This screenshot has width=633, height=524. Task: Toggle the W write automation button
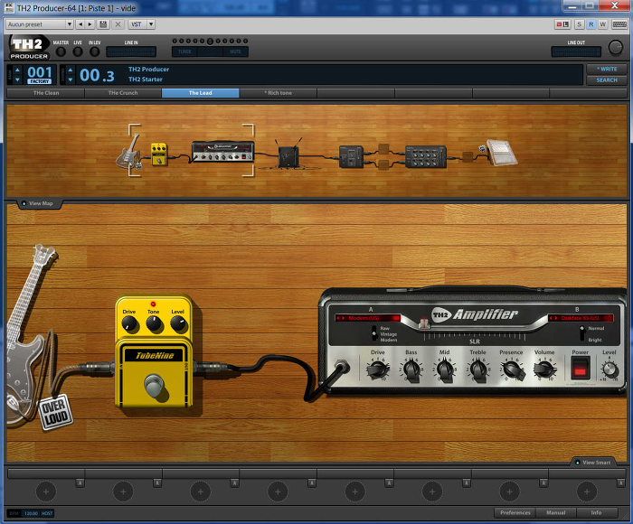[603, 24]
